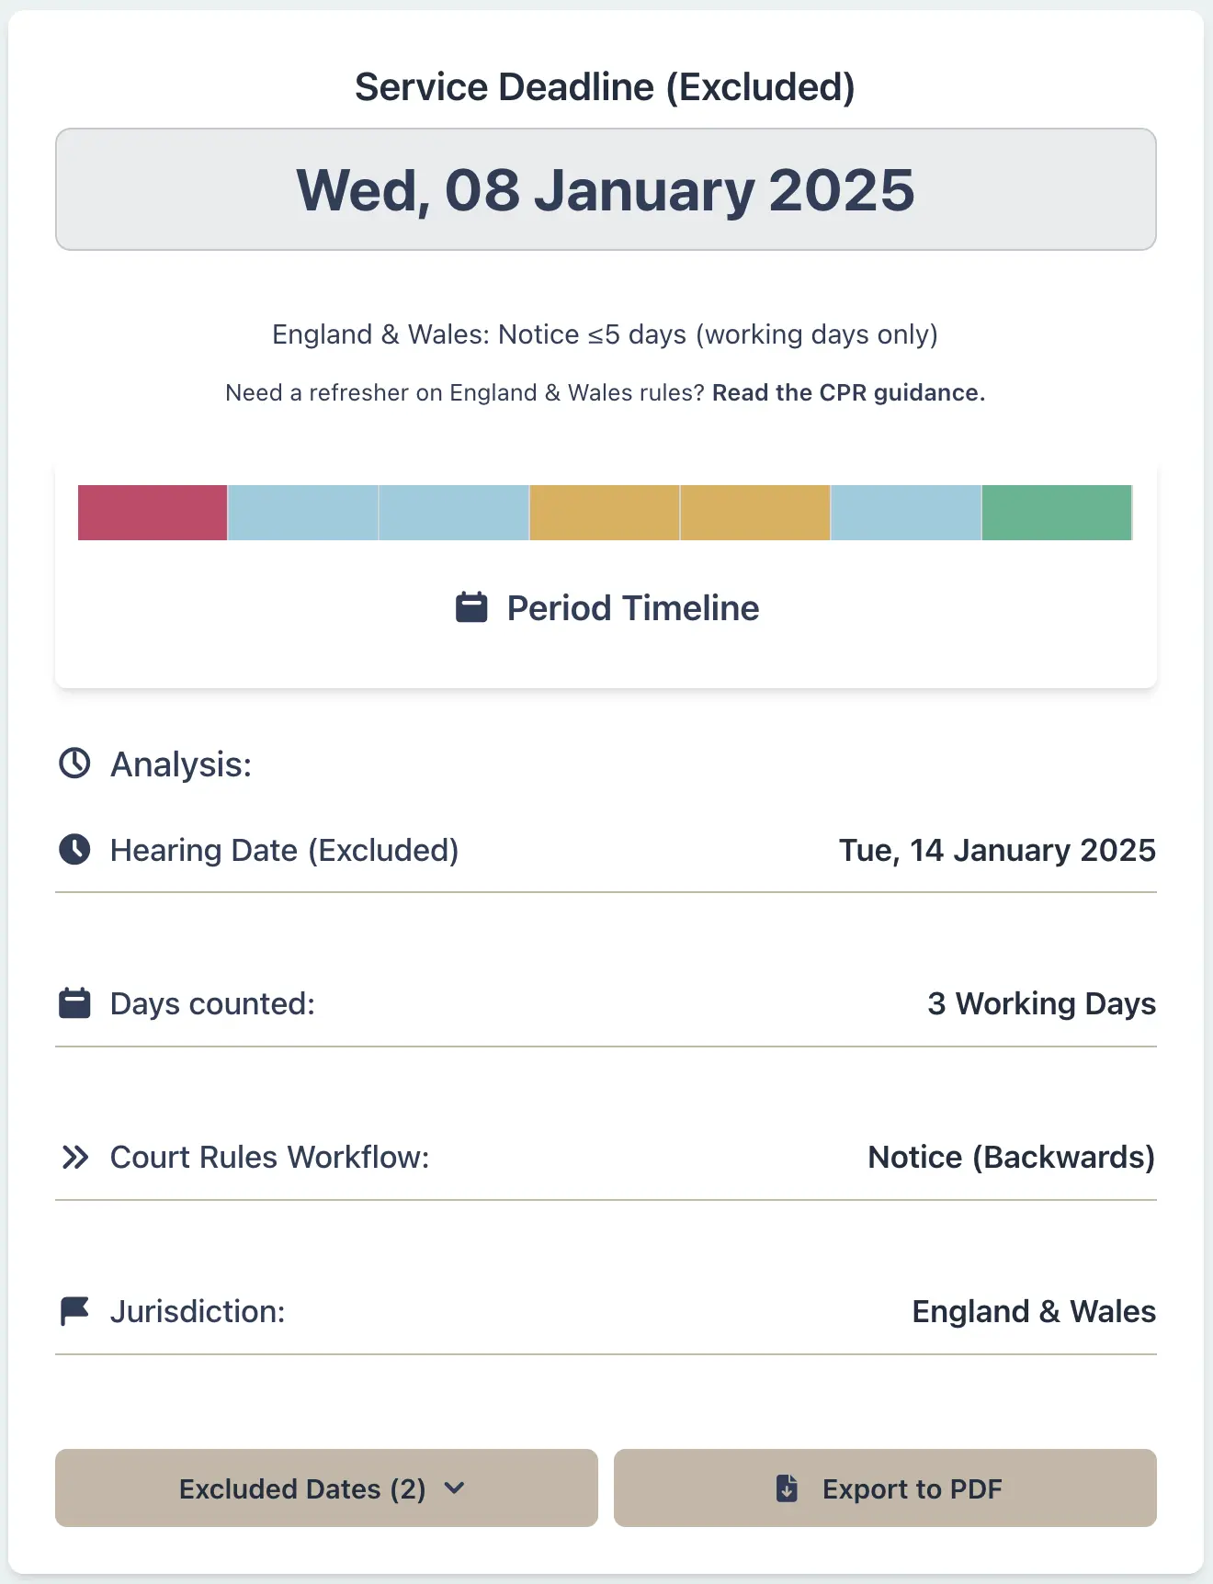
Task: Click the red segment of the timeline
Action: pyautogui.click(x=151, y=513)
